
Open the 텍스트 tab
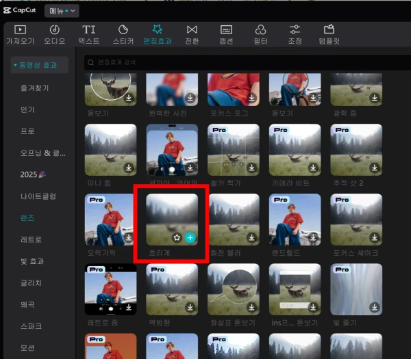click(x=89, y=35)
